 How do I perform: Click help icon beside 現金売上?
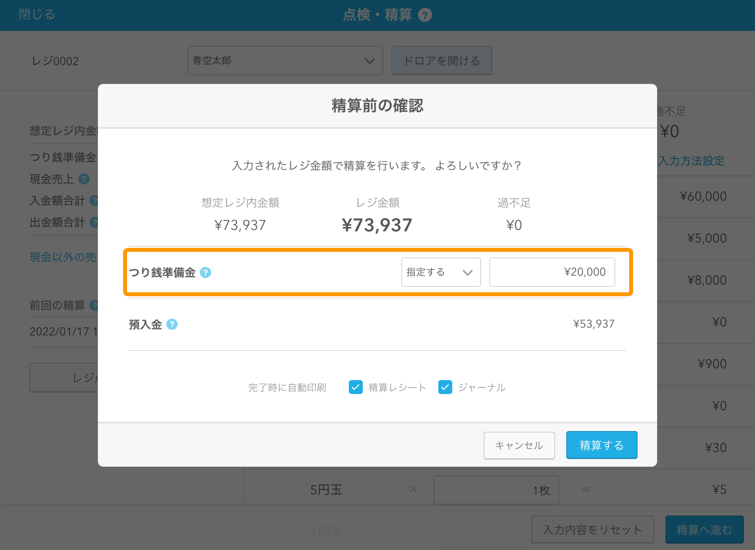84,179
